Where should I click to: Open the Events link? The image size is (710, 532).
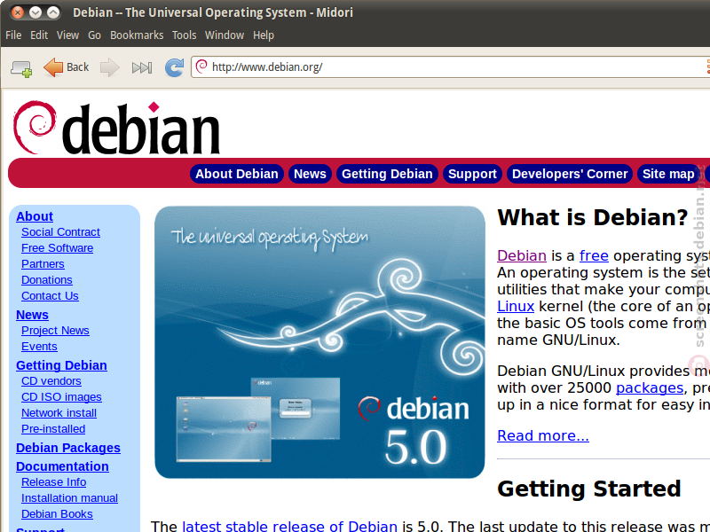pos(39,347)
